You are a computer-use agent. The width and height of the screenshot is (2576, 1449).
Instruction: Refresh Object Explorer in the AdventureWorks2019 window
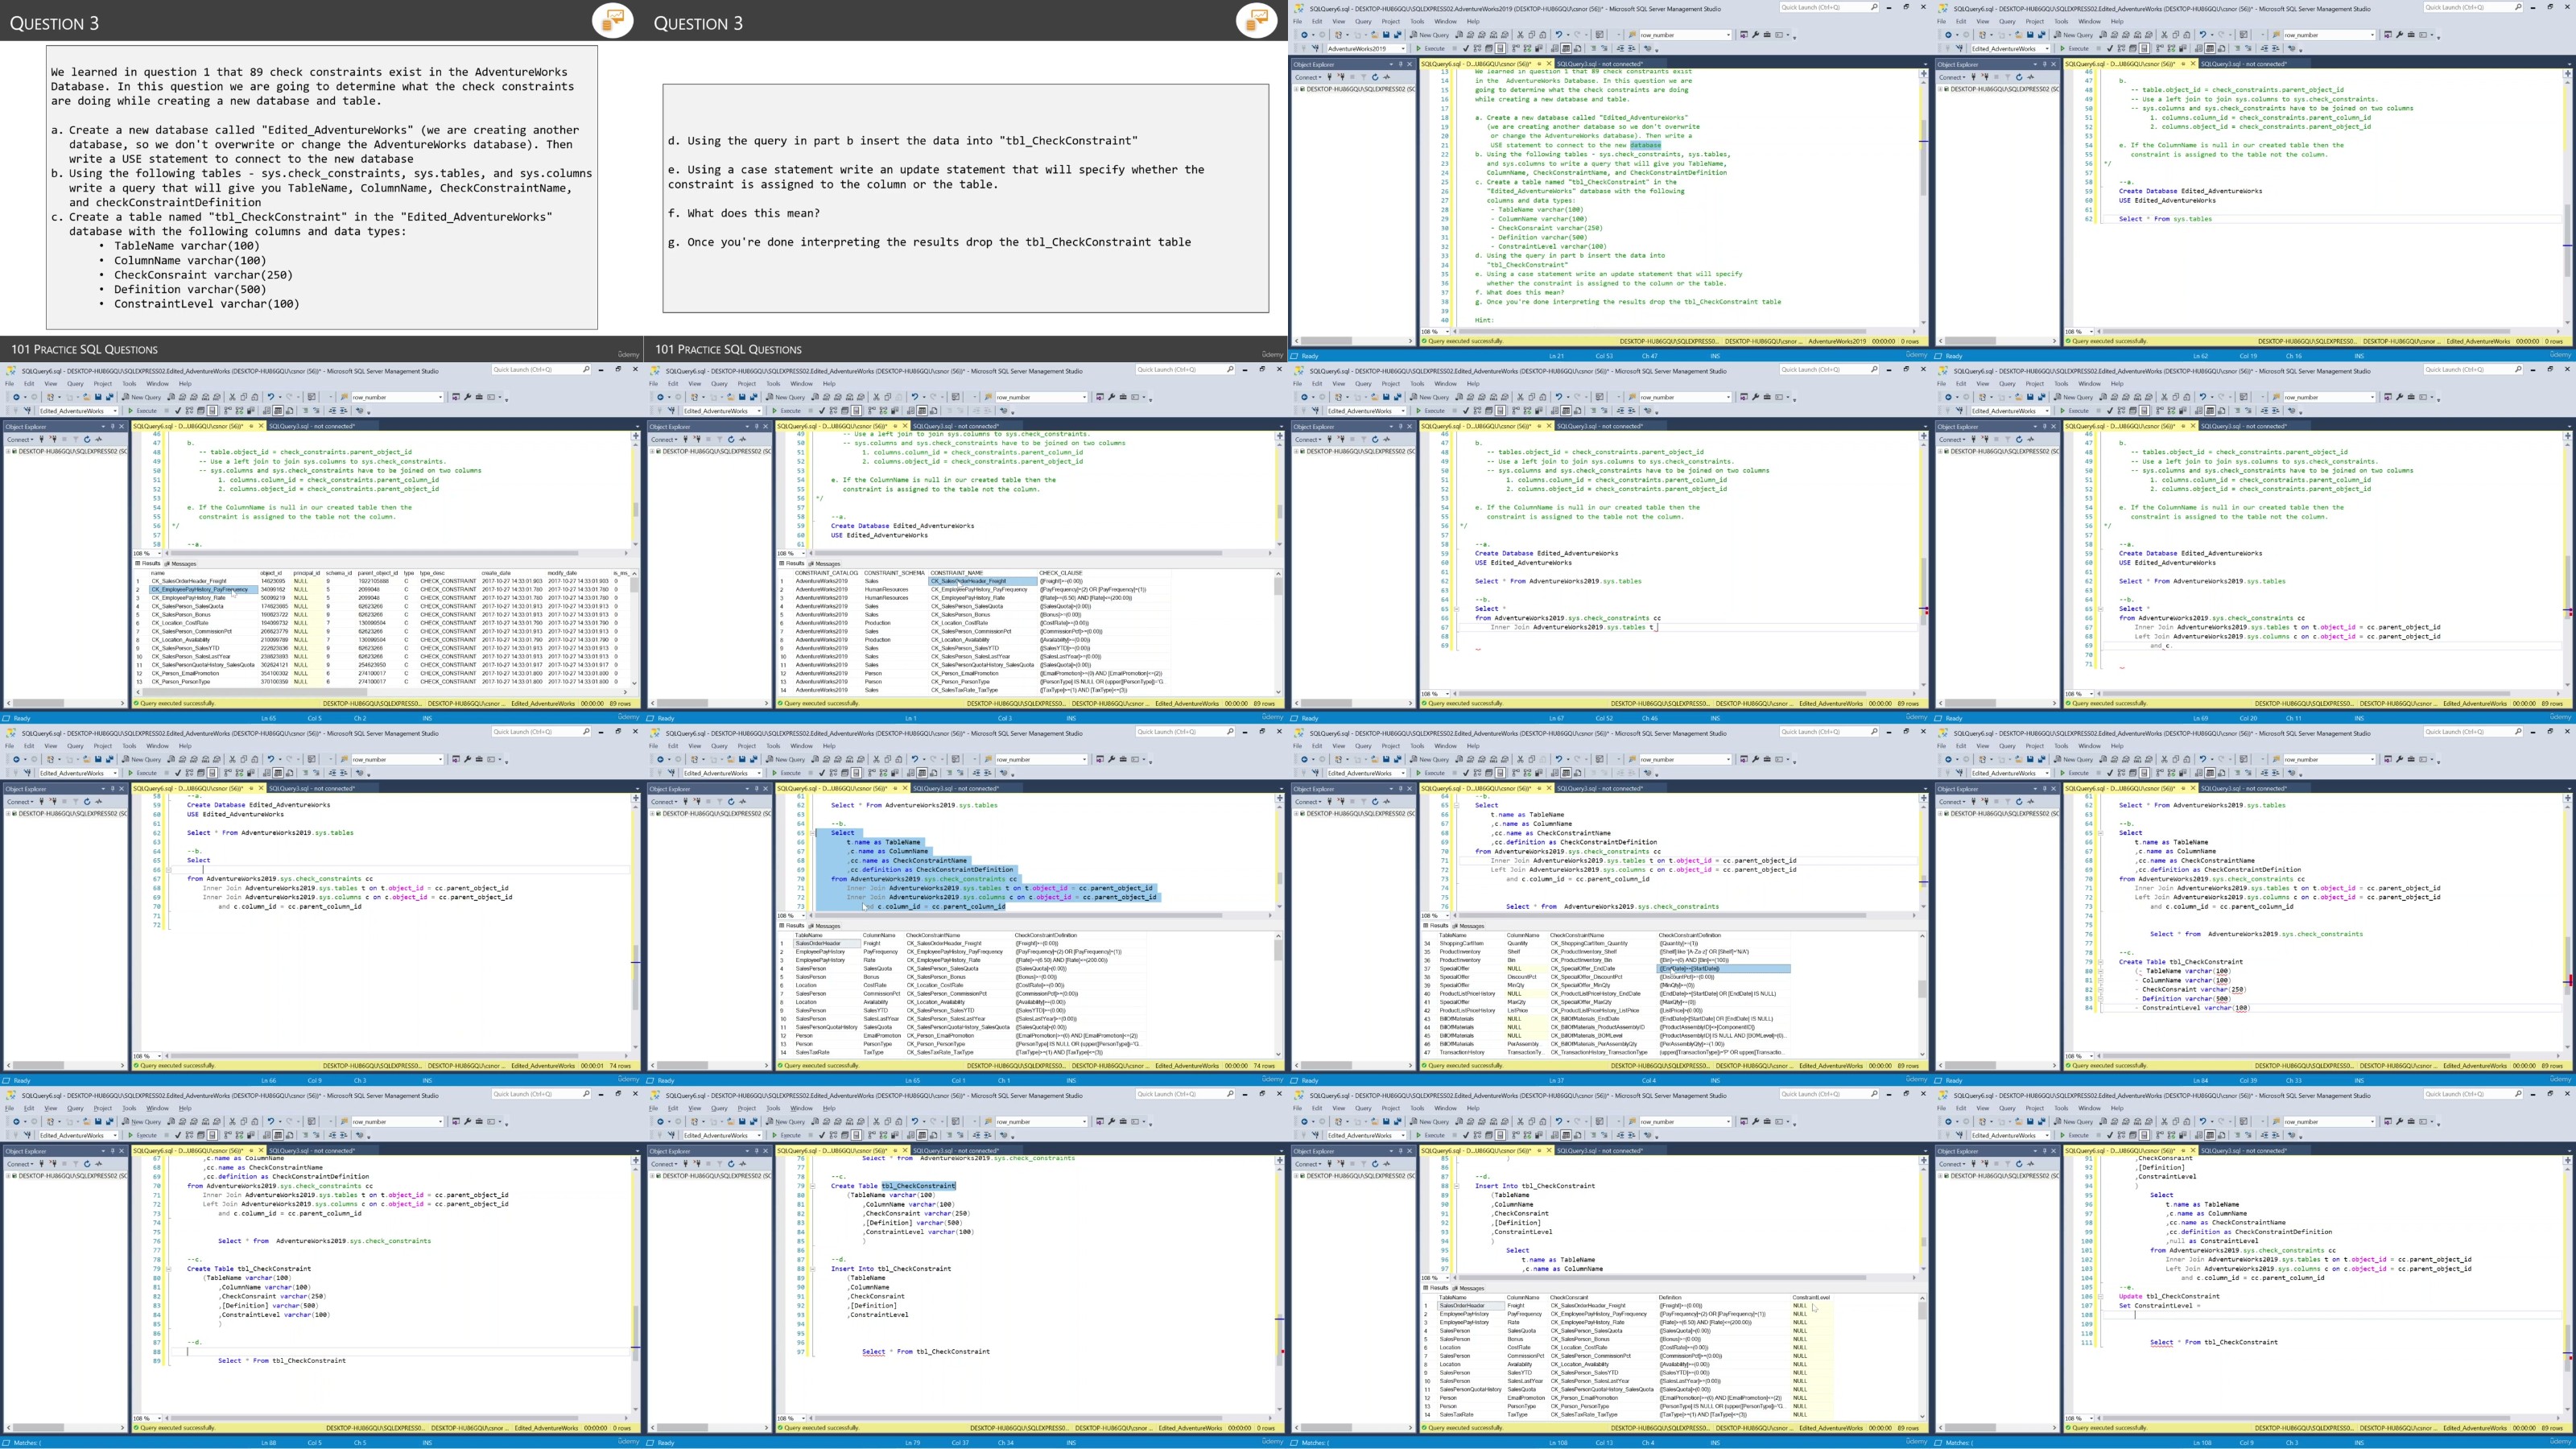pos(1375,77)
